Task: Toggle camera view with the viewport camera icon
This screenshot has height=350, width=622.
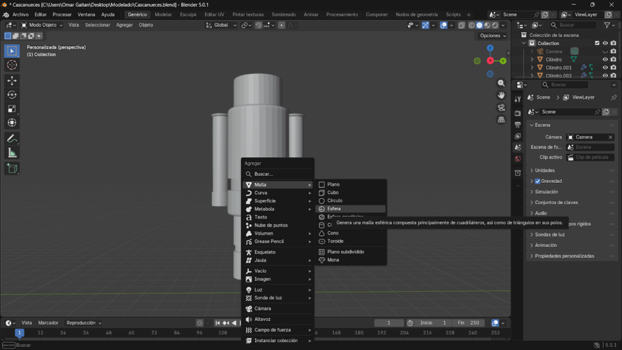Action: 501,108
